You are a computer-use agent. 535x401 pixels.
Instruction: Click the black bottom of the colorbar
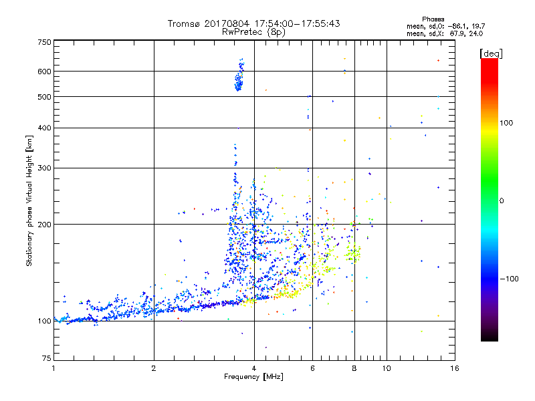(x=490, y=336)
